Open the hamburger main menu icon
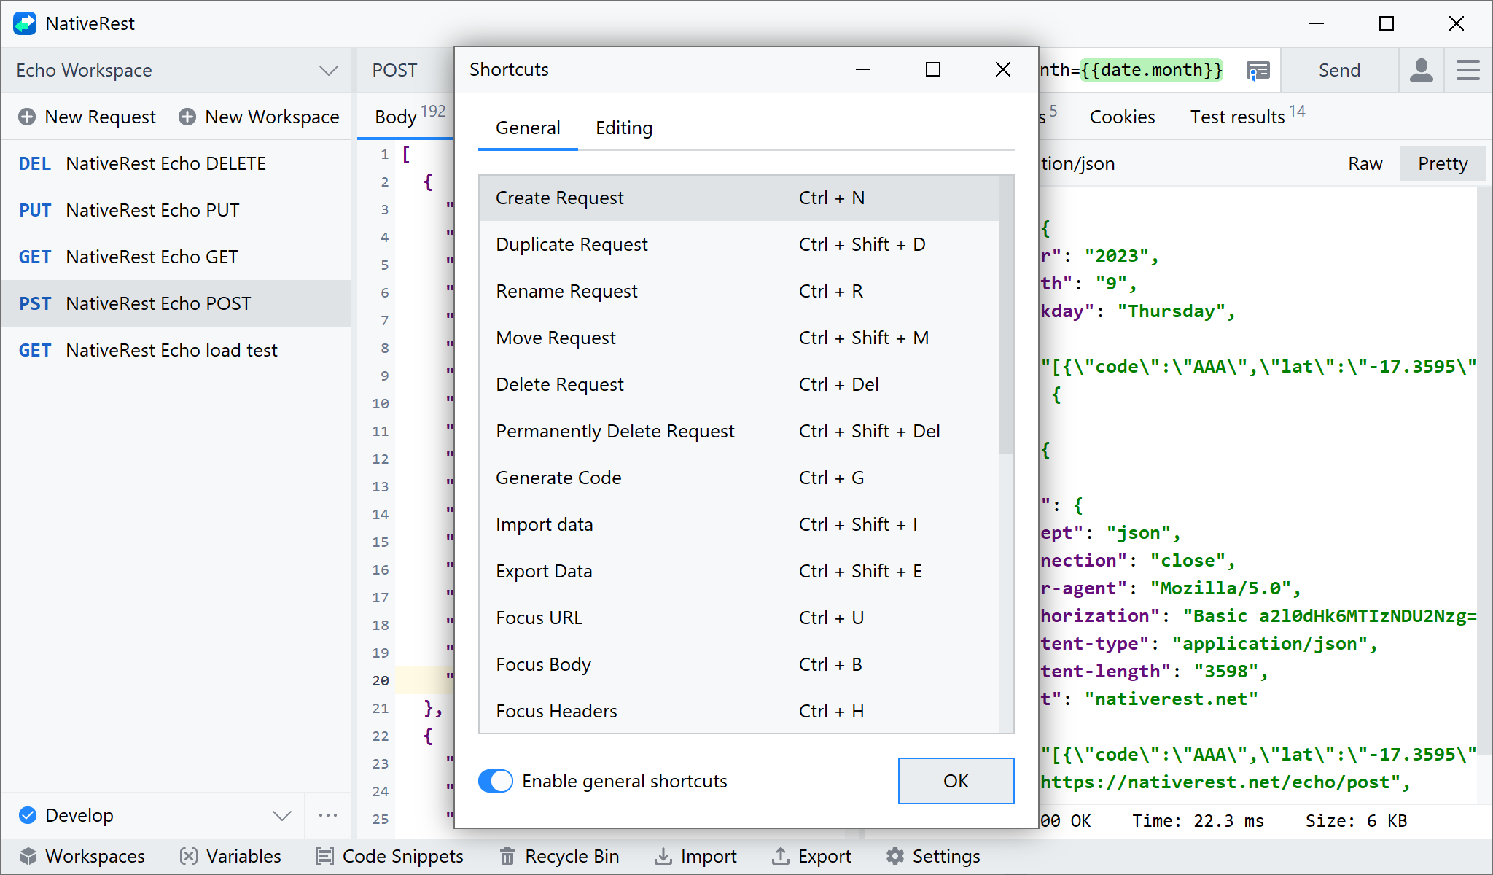 (x=1467, y=70)
